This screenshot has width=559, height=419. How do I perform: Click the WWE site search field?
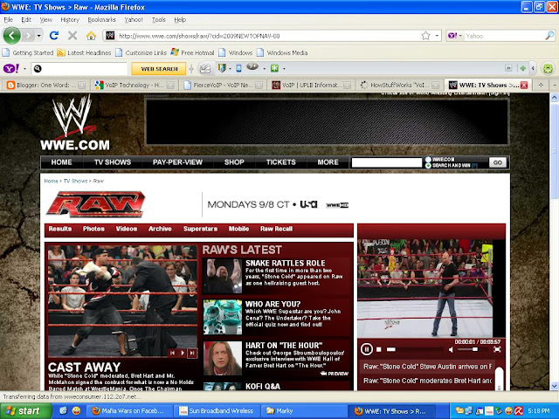(387, 162)
